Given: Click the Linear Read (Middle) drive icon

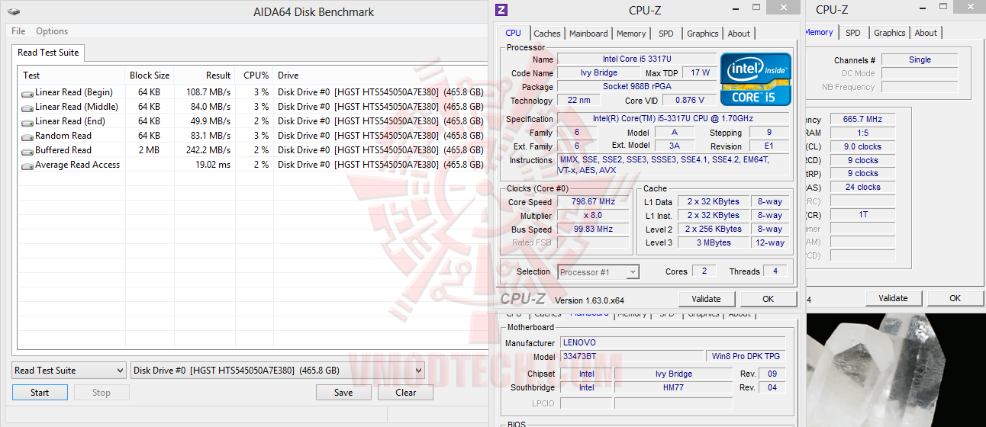Looking at the screenshot, I should click(27, 108).
